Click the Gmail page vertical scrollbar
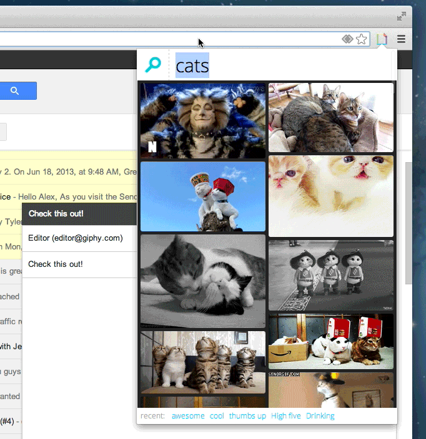This screenshot has width=426, height=439. click(x=409, y=223)
